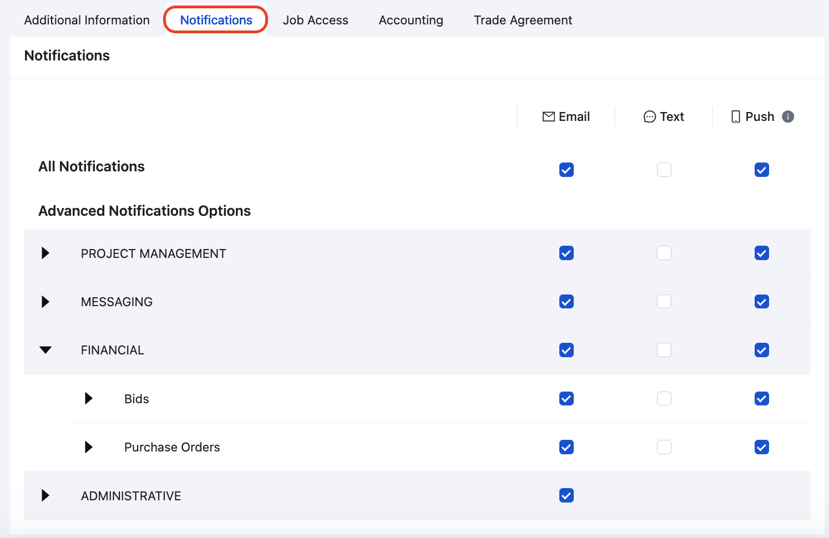Screen dimensions: 829x538
Task: Expand the Bids subsection
Action: 89,398
